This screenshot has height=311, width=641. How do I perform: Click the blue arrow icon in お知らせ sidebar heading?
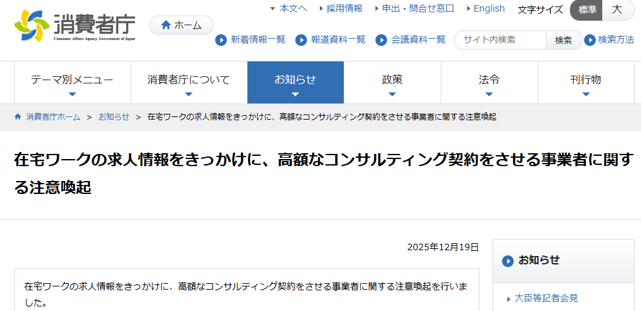(508, 261)
